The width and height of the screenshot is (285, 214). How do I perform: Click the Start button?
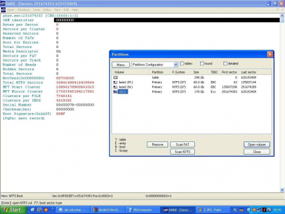pyautogui.click(x=13, y=210)
